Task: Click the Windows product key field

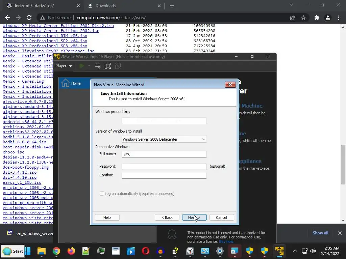Action: (164, 121)
